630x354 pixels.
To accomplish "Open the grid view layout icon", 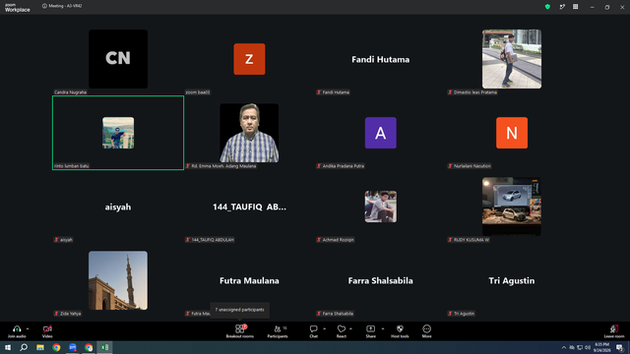I will coord(575,7).
